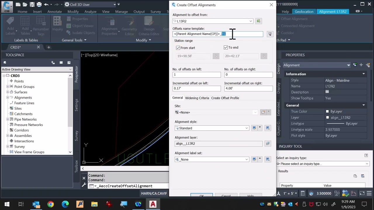Screen dimensions: 374x210
Task: Pick alignment from drawing icon beside L13R2
Action: pos(258,21)
